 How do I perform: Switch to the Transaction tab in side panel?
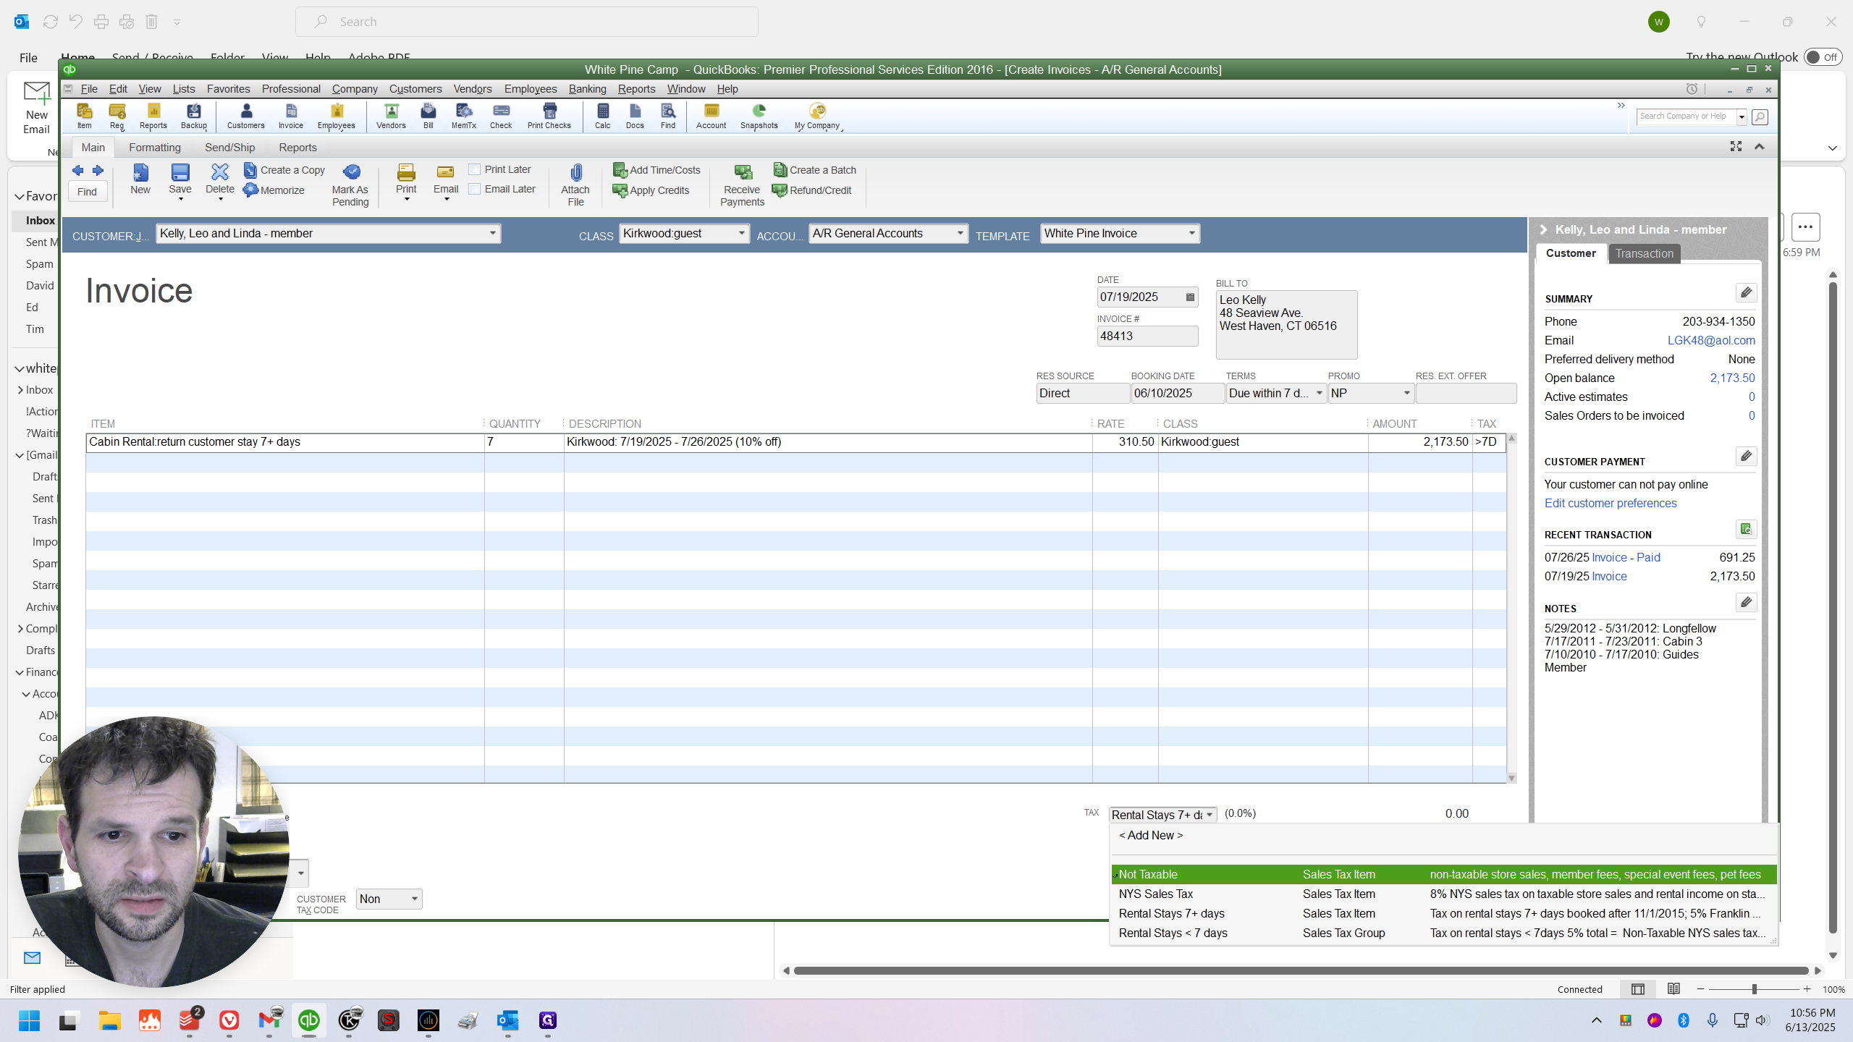tap(1644, 253)
